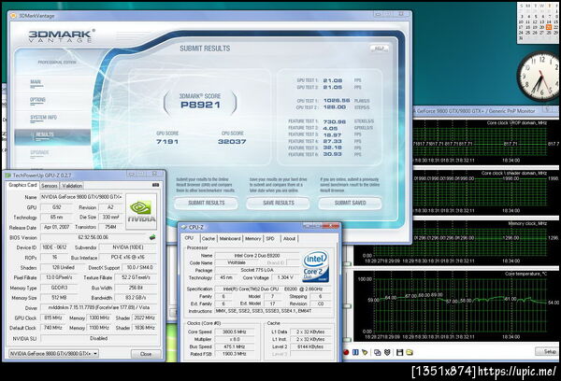This screenshot has width=561, height=381.
Task: Switch to the Sensors tab in GPU-Z
Action: click(49, 186)
